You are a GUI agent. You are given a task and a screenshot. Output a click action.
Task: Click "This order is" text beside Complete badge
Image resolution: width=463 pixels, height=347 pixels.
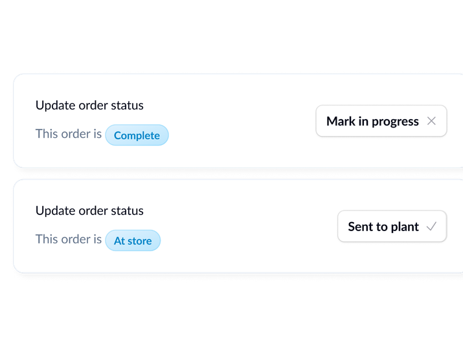pos(68,134)
